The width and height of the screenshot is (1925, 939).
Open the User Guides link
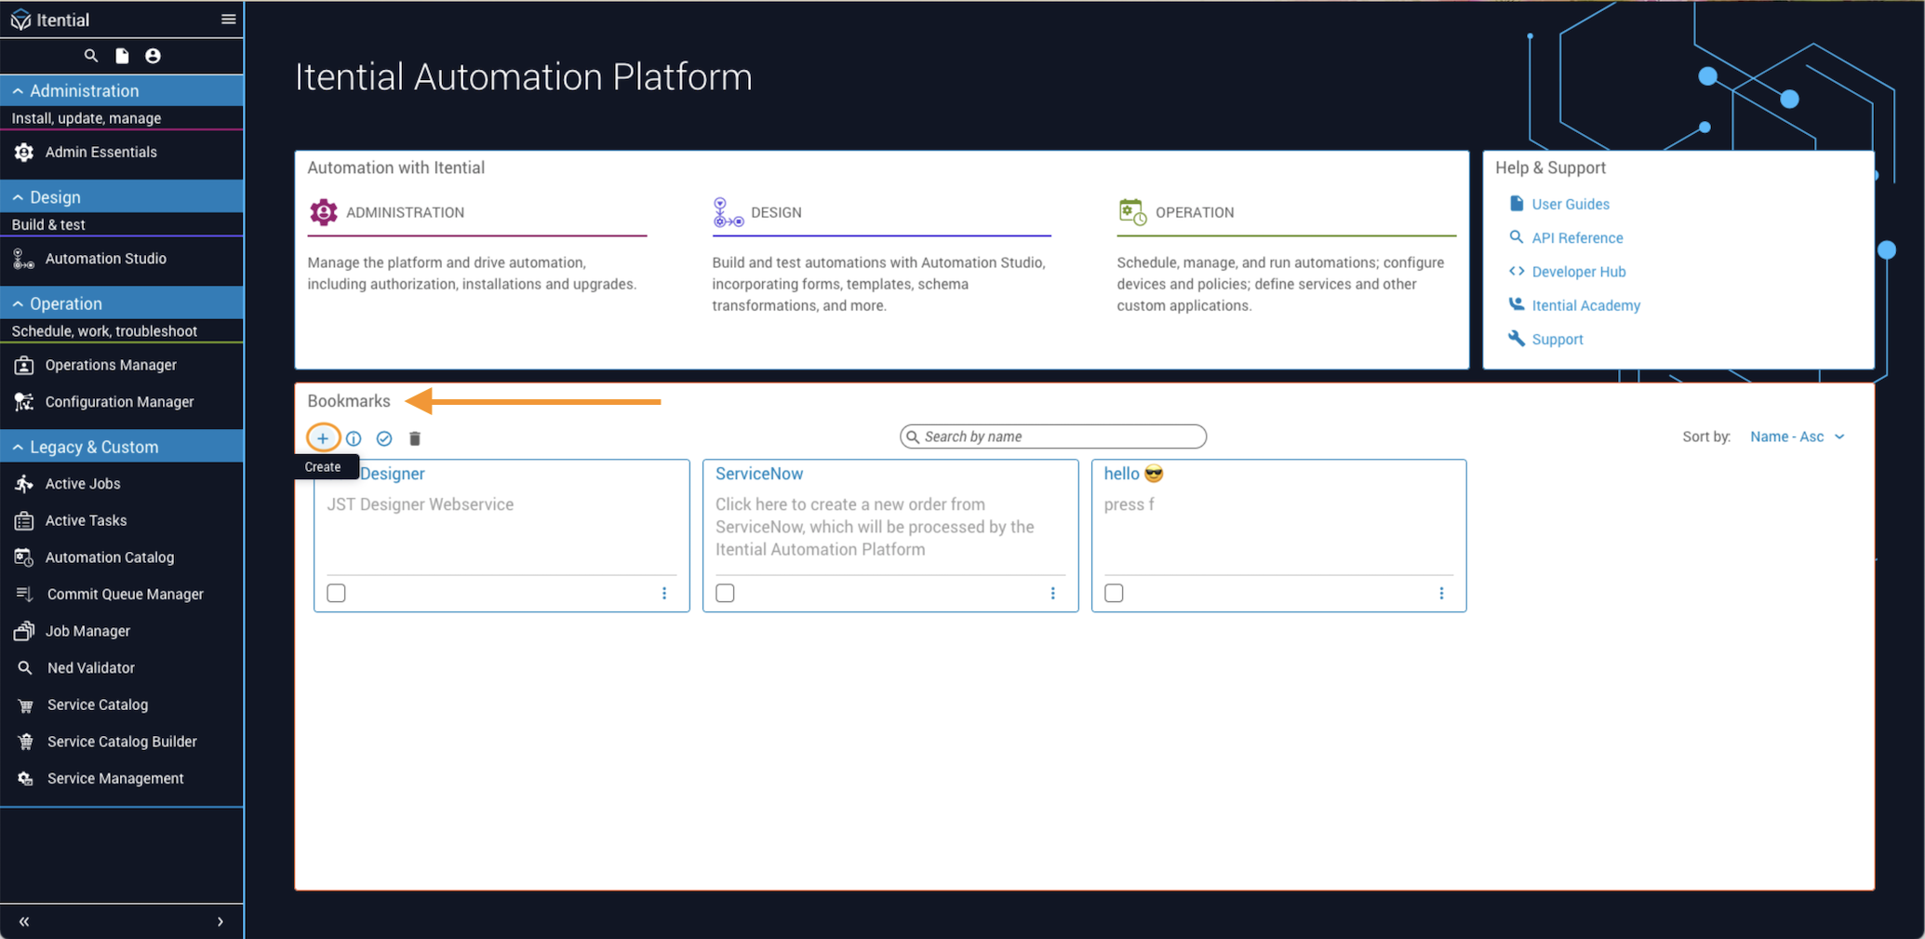pos(1571,204)
